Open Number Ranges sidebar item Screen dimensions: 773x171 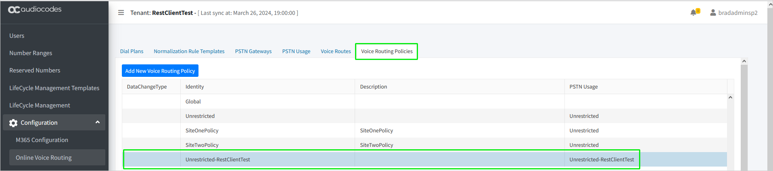[x=31, y=53]
